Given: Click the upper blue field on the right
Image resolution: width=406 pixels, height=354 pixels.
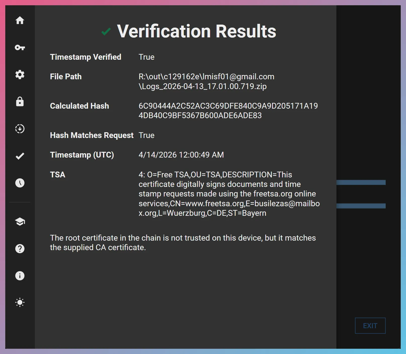Looking at the screenshot, I should (x=361, y=182).
